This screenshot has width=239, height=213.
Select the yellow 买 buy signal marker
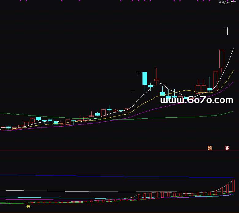tap(28, 206)
